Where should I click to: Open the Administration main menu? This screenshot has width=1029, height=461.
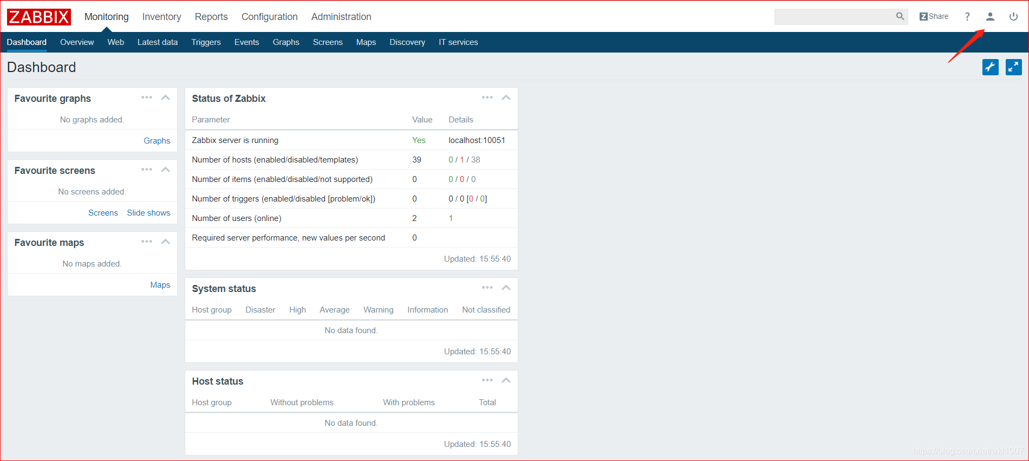click(341, 17)
